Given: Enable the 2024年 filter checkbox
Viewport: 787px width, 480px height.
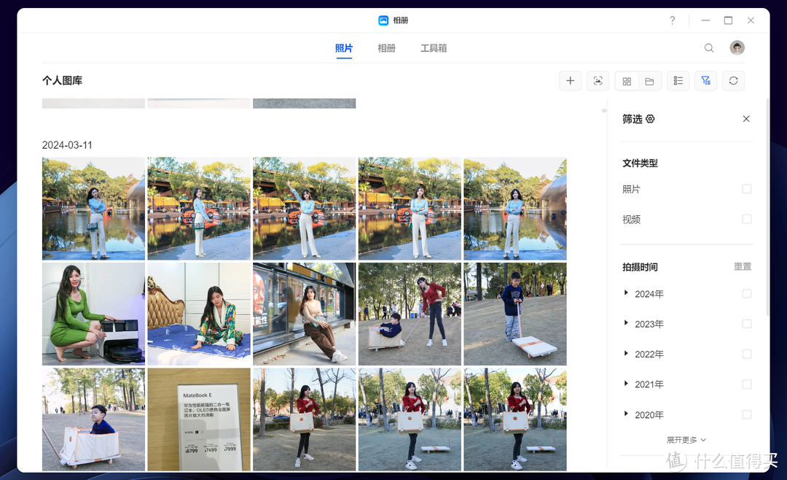Looking at the screenshot, I should [x=746, y=293].
